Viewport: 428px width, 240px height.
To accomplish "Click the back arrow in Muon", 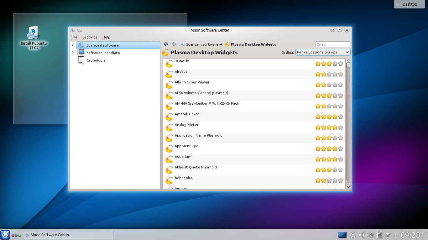I will pos(166,44).
